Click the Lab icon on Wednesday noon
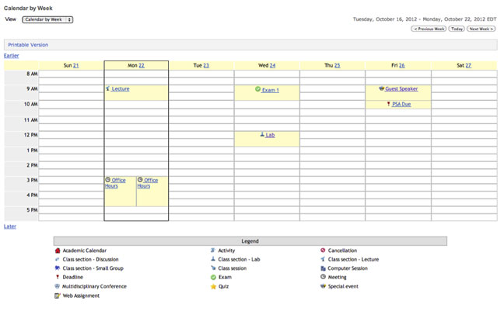 tap(262, 135)
